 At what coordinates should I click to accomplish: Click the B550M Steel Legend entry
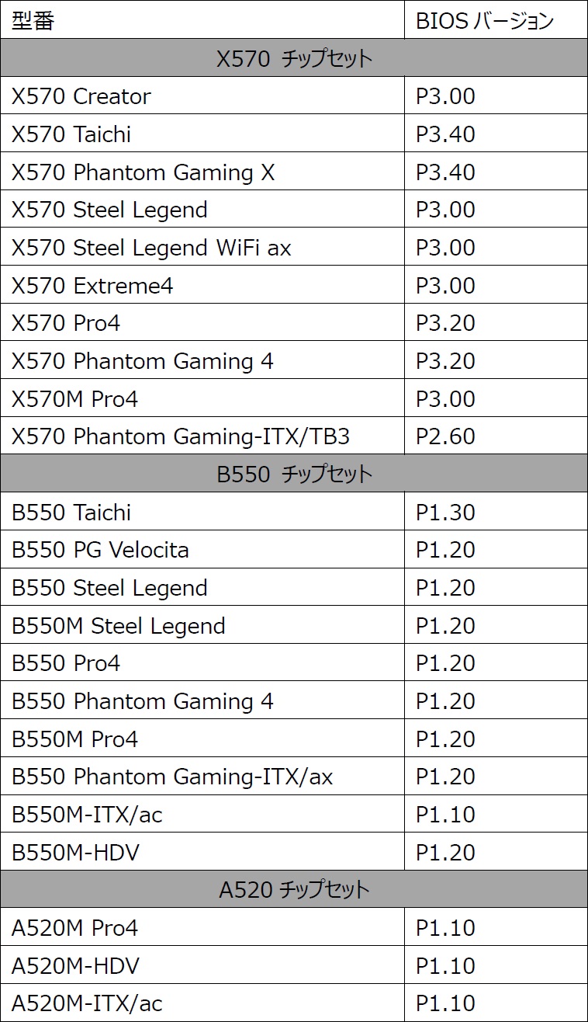click(x=118, y=626)
